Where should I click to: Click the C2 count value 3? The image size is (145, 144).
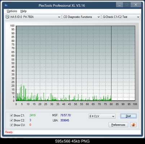pos(30,120)
